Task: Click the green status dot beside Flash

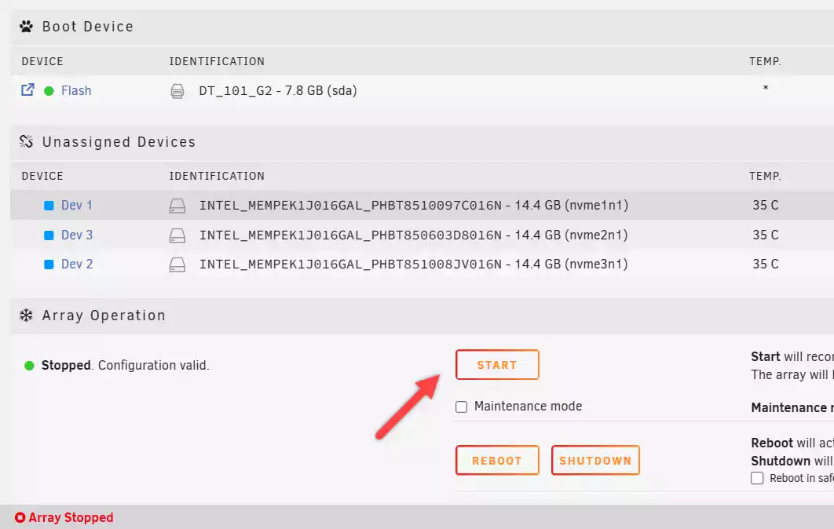Action: click(x=49, y=91)
